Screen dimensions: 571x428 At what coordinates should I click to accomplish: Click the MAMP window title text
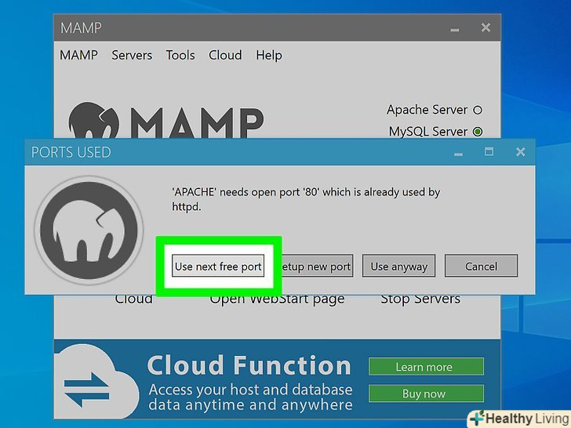coord(81,27)
